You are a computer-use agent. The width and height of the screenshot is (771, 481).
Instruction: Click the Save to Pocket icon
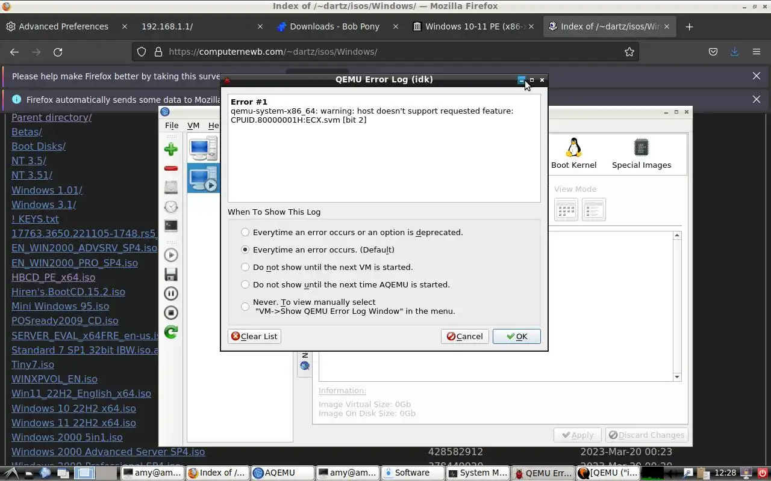pos(713,52)
